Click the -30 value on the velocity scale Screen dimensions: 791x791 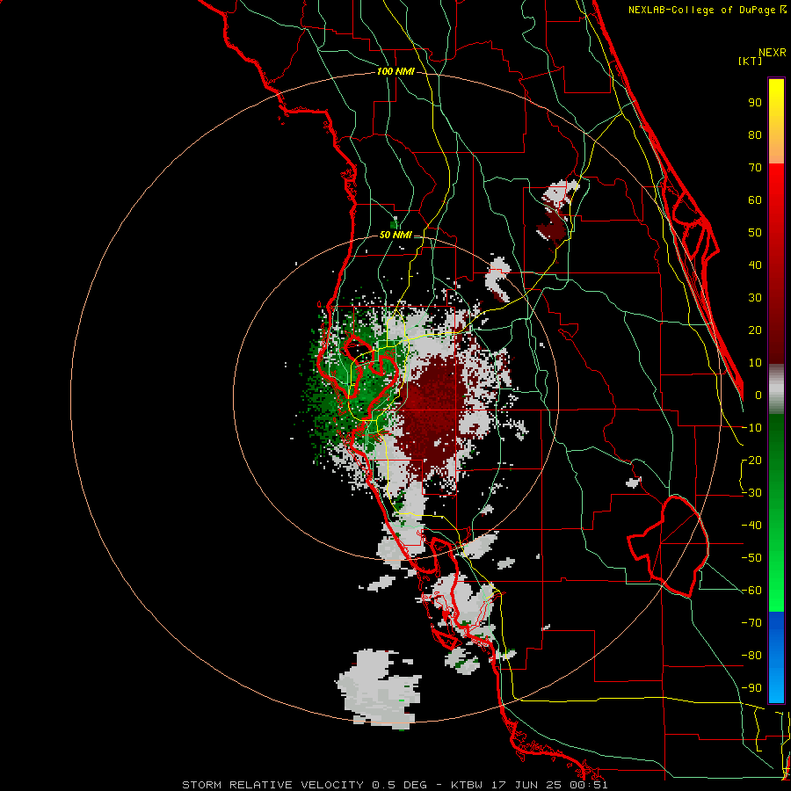tap(751, 493)
